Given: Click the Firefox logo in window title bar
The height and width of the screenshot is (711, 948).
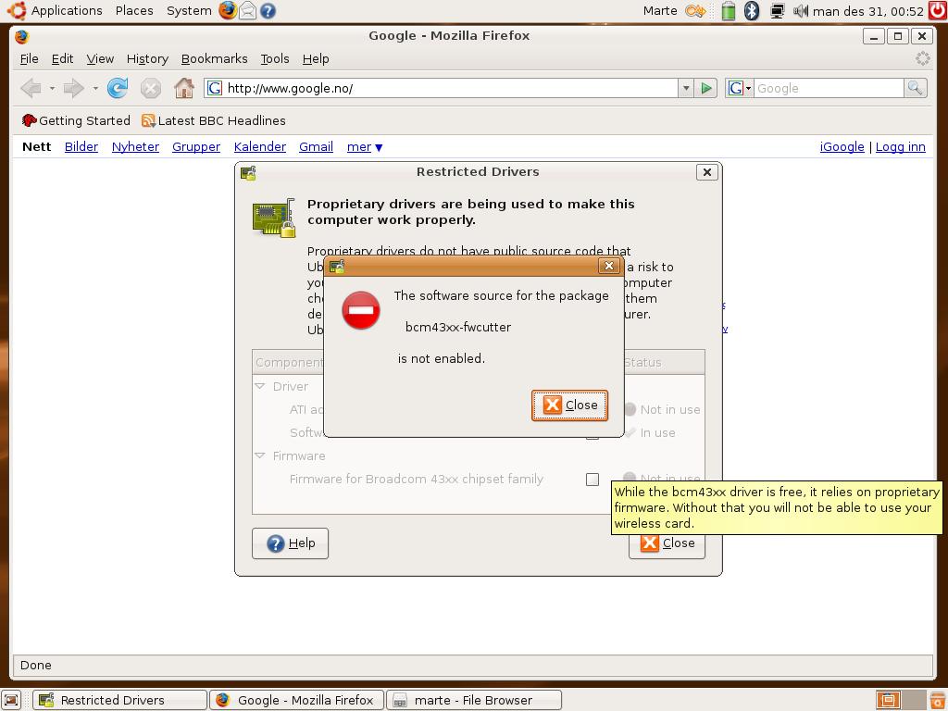Looking at the screenshot, I should [22, 36].
